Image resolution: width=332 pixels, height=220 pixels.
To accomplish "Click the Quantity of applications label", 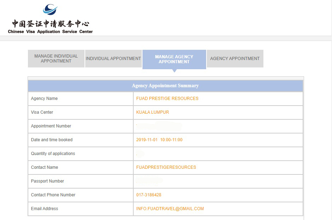I will tap(53, 154).
